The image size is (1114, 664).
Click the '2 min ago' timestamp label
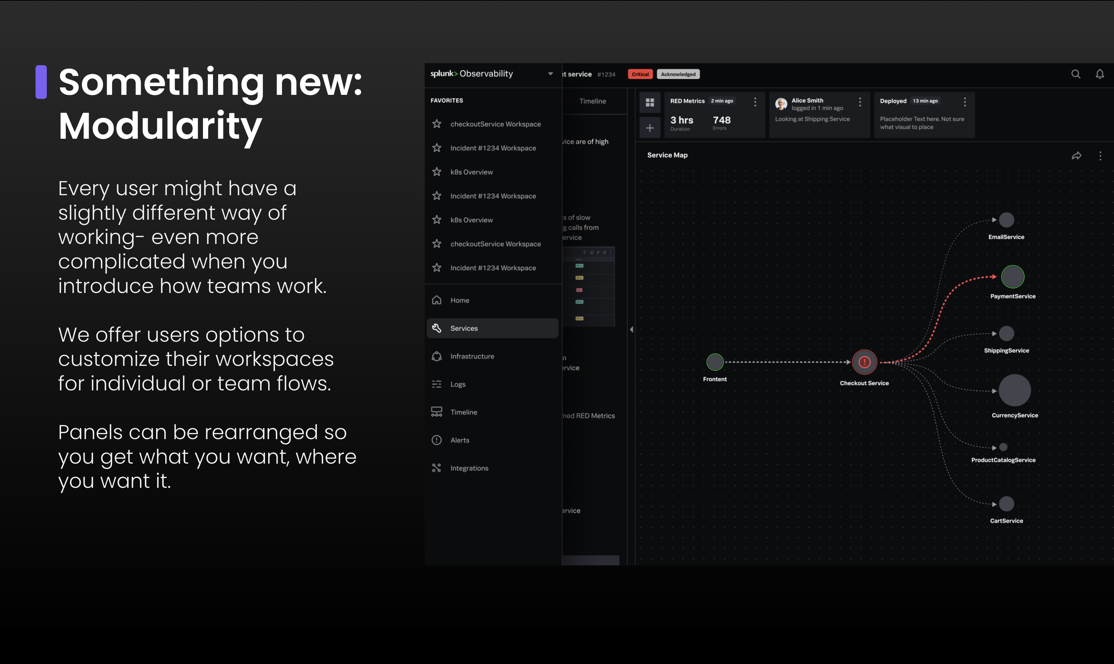pos(722,101)
